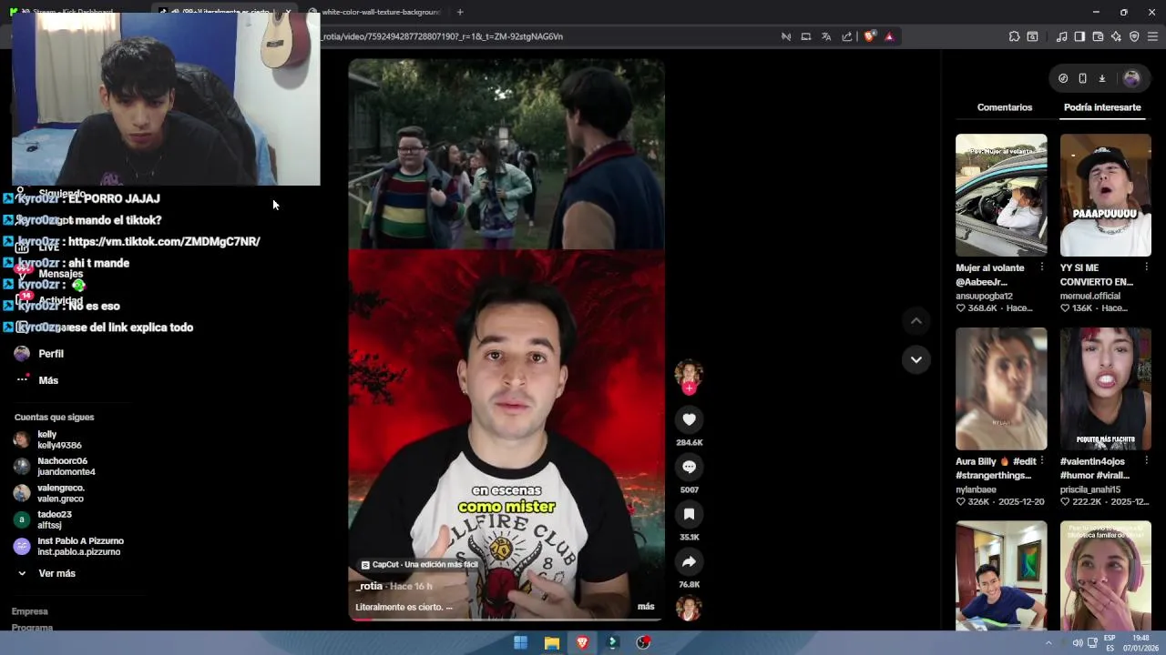Click the download desktop app icon
This screenshot has width=1166, height=655.
point(1101,78)
